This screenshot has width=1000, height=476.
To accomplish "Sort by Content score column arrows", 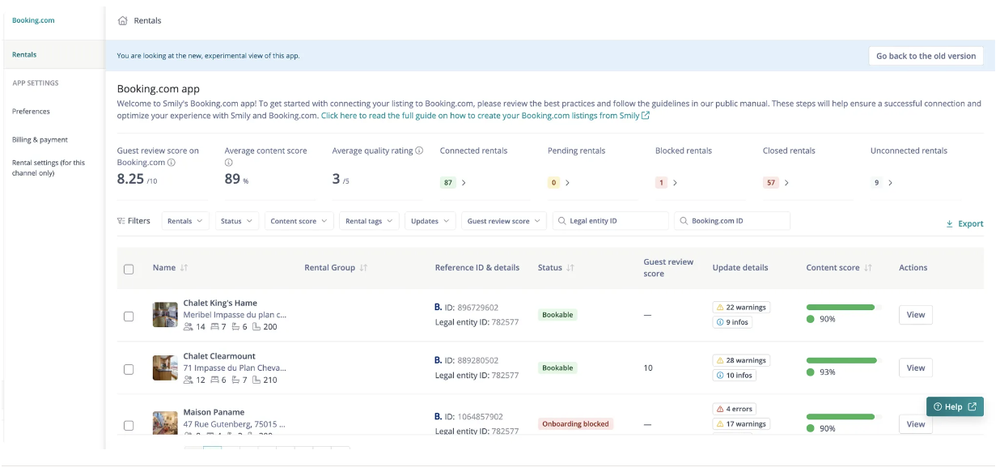I will pyautogui.click(x=868, y=268).
